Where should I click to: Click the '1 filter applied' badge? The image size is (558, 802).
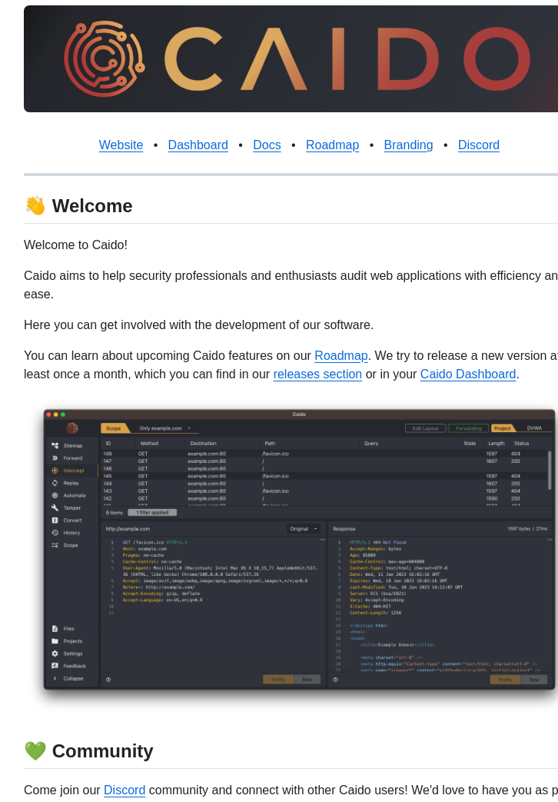click(x=152, y=512)
